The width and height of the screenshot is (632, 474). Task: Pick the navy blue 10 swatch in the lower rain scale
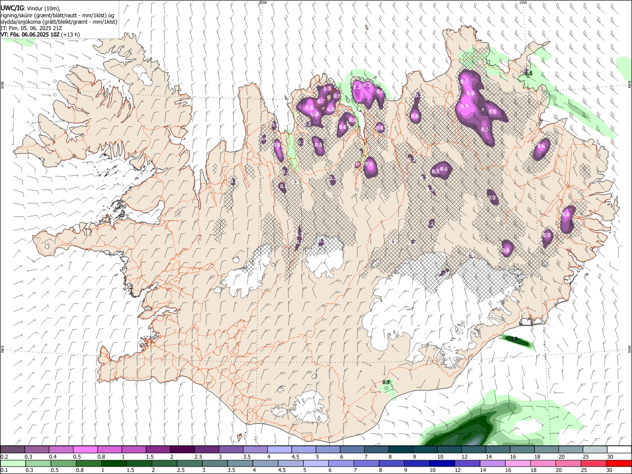pyautogui.click(x=441, y=463)
